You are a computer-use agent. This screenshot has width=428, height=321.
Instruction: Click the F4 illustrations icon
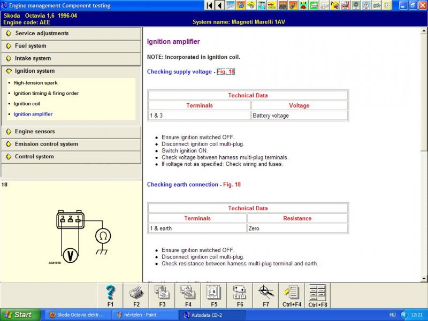[188, 296]
